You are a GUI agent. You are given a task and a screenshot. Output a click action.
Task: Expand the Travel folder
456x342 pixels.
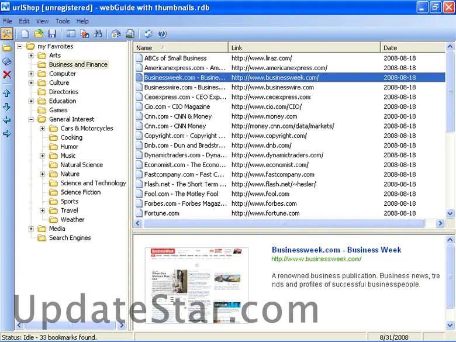43,210
